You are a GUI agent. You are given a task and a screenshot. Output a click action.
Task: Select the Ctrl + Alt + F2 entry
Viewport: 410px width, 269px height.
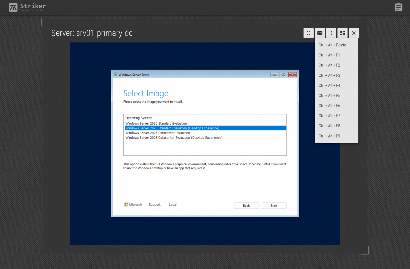click(x=329, y=65)
